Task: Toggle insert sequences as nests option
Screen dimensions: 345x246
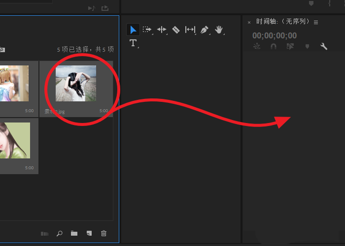Action: coord(256,46)
